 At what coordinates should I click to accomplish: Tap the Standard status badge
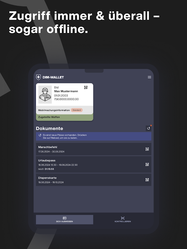tap(77, 110)
